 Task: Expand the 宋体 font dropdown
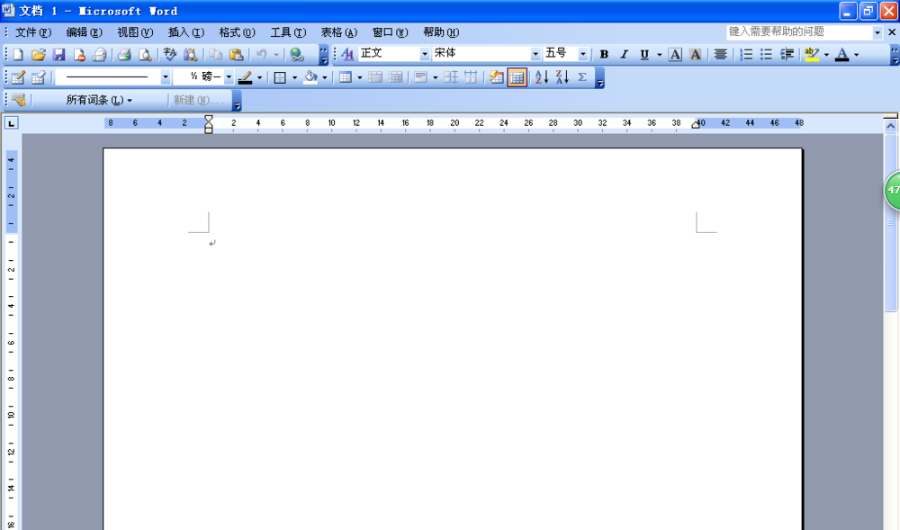(x=535, y=54)
